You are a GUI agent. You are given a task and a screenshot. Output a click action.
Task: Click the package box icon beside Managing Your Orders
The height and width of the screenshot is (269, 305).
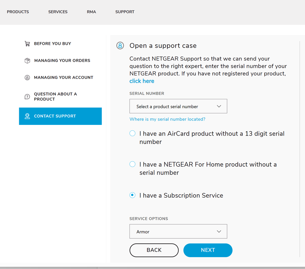tap(27, 60)
